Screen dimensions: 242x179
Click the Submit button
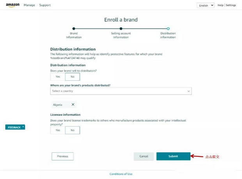point(173,156)
